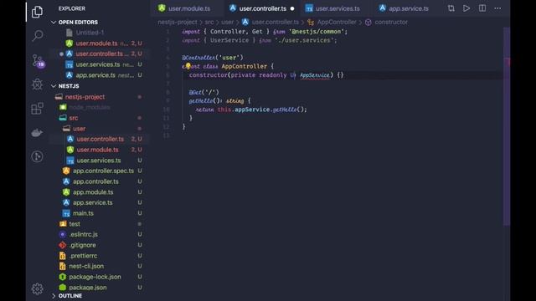The width and height of the screenshot is (536, 301).
Task: Click nestjs-project in the breadcrumb
Action: 178,23
